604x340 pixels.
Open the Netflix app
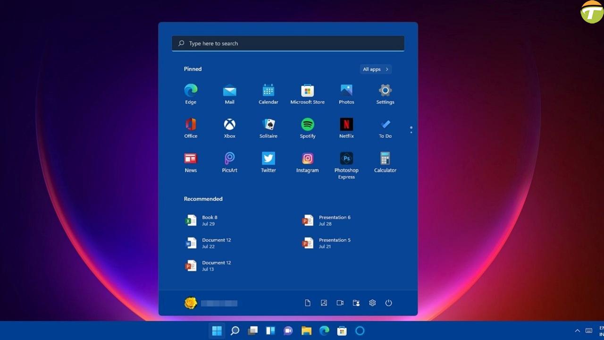pos(346,128)
